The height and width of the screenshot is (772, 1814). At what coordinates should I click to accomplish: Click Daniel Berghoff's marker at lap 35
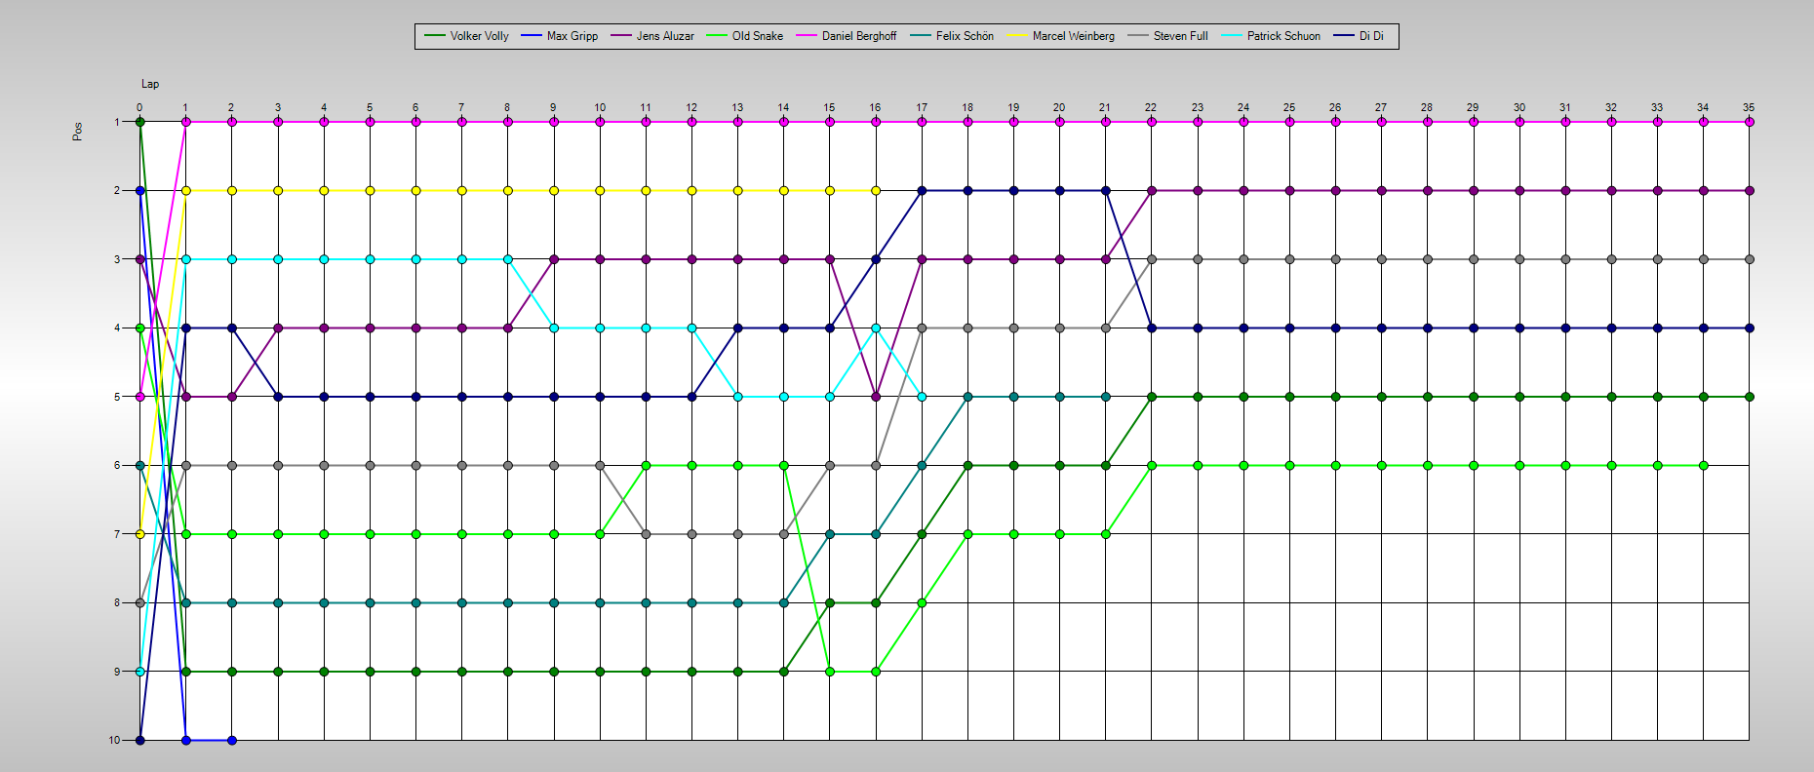pyautogui.click(x=1750, y=122)
